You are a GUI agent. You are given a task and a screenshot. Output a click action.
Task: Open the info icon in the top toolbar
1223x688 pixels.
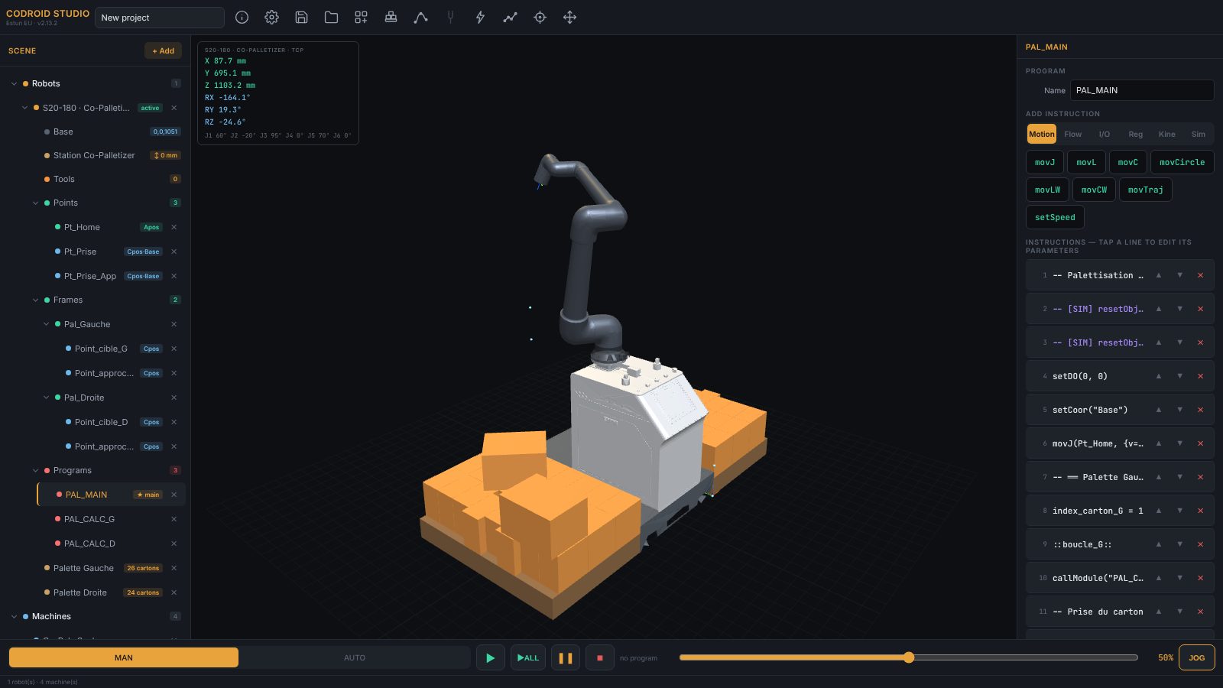242,18
